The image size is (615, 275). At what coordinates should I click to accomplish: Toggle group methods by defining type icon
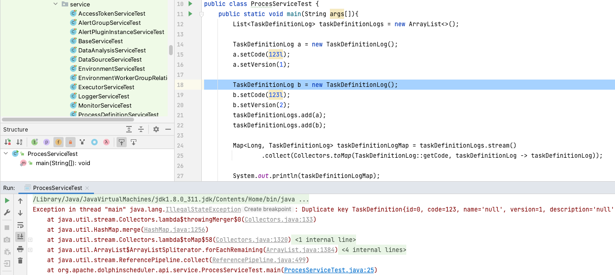click(82, 142)
